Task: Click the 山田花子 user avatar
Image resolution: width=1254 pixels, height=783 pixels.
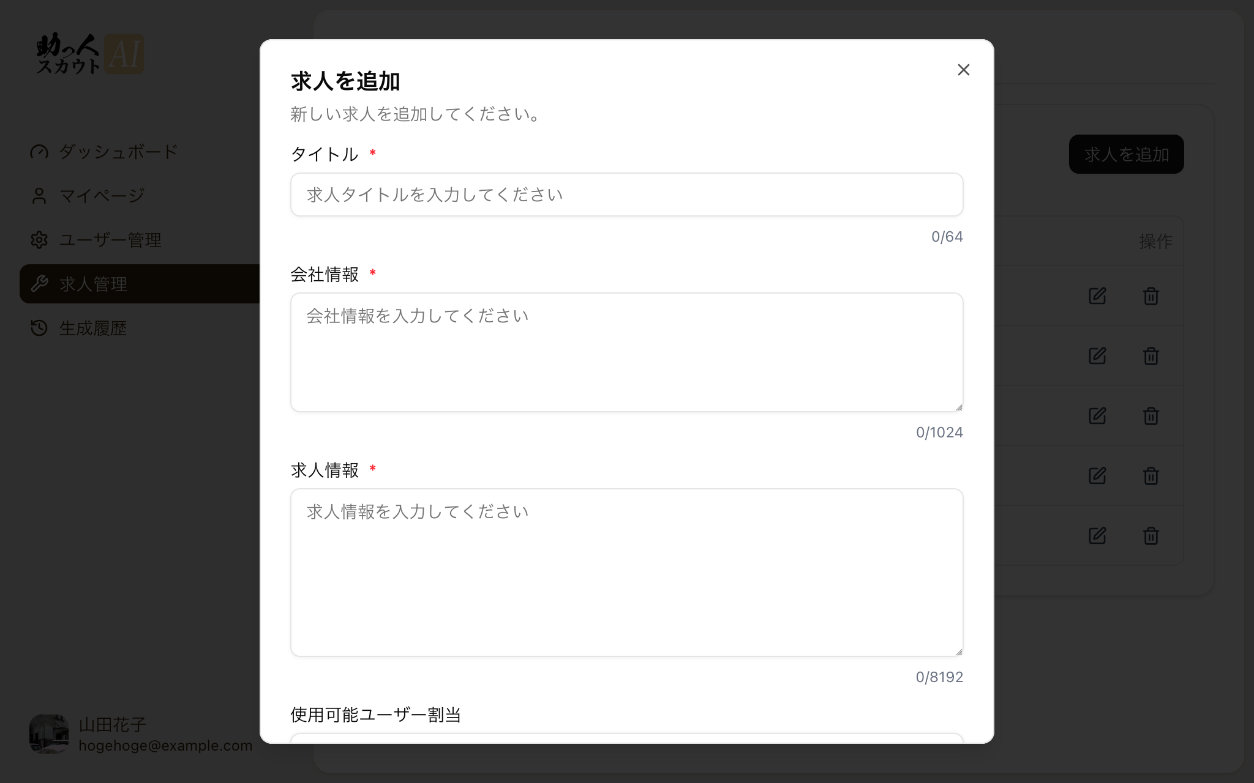Action: point(49,734)
